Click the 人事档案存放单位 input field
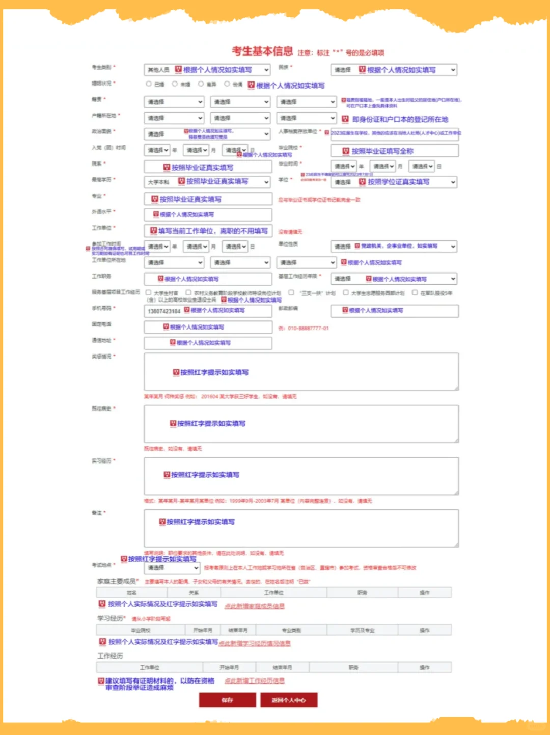This screenshot has height=735, width=550. point(395,133)
